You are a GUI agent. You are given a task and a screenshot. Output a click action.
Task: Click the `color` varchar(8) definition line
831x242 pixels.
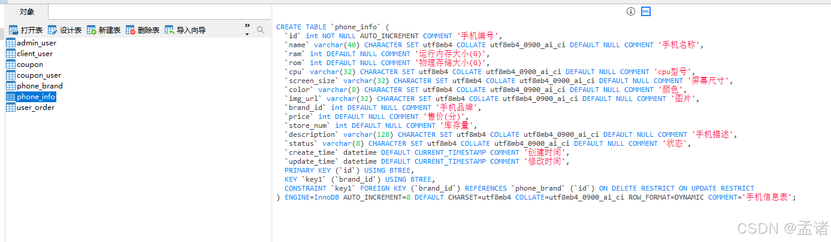486,90
